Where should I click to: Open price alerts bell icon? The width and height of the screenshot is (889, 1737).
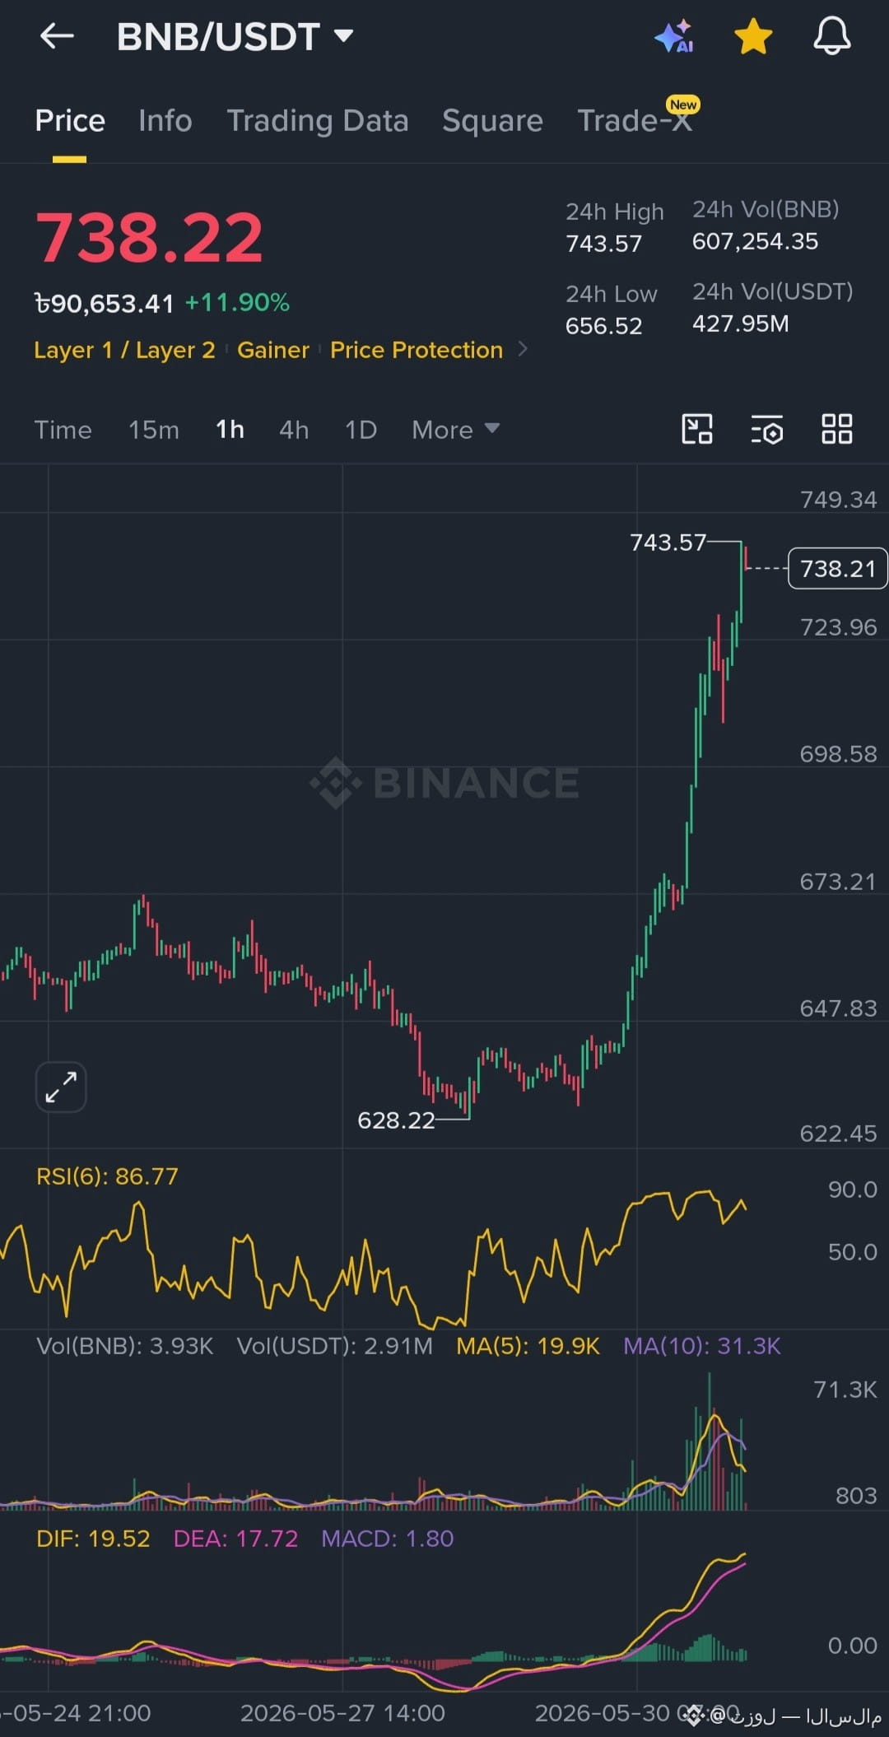tap(832, 37)
